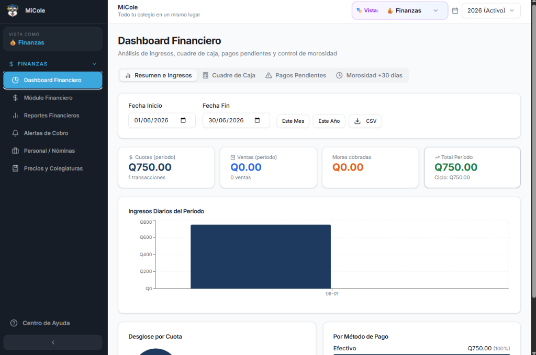Click the briefcase icon beside Personal / Nóminas
The image size is (536, 355).
[x=15, y=151]
